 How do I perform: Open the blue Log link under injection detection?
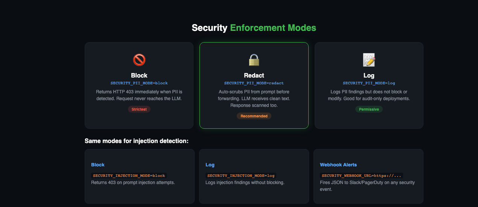[x=210, y=165]
